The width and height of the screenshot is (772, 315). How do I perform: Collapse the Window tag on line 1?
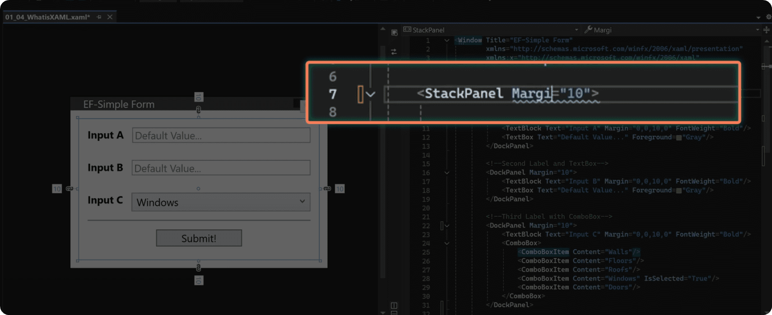447,40
